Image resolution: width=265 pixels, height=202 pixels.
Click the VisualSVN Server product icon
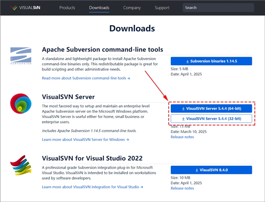click(21, 105)
